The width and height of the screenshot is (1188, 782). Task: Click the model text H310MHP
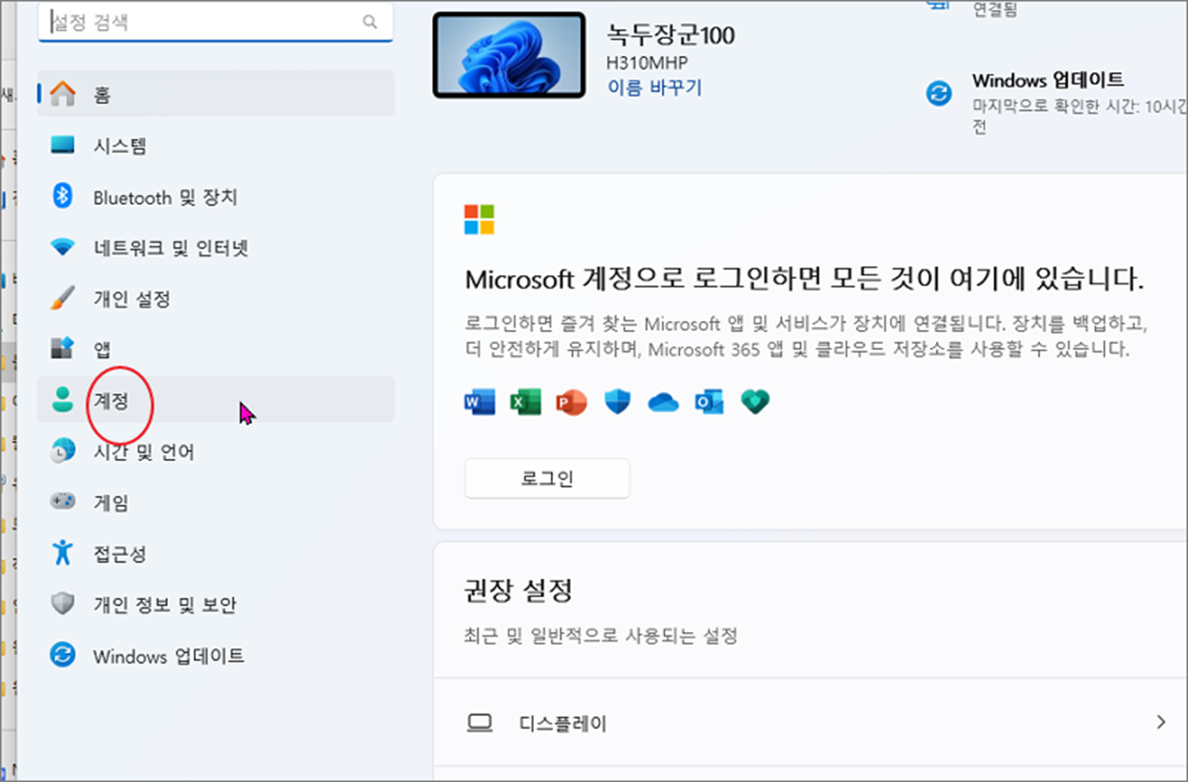click(648, 64)
